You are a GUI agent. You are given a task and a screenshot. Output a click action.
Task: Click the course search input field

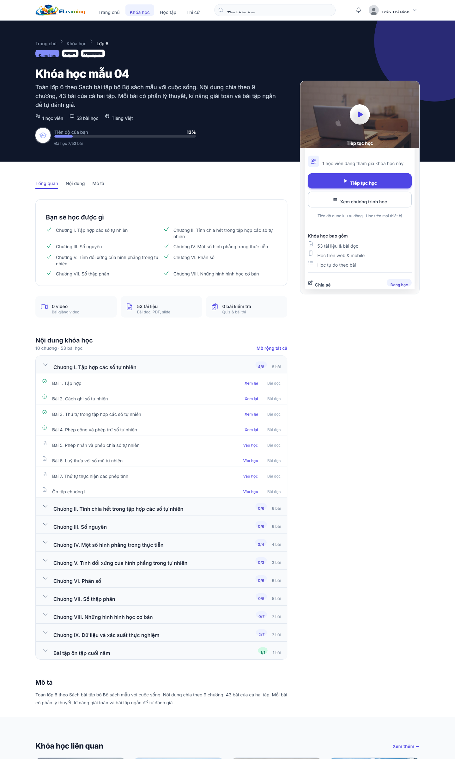(x=275, y=10)
